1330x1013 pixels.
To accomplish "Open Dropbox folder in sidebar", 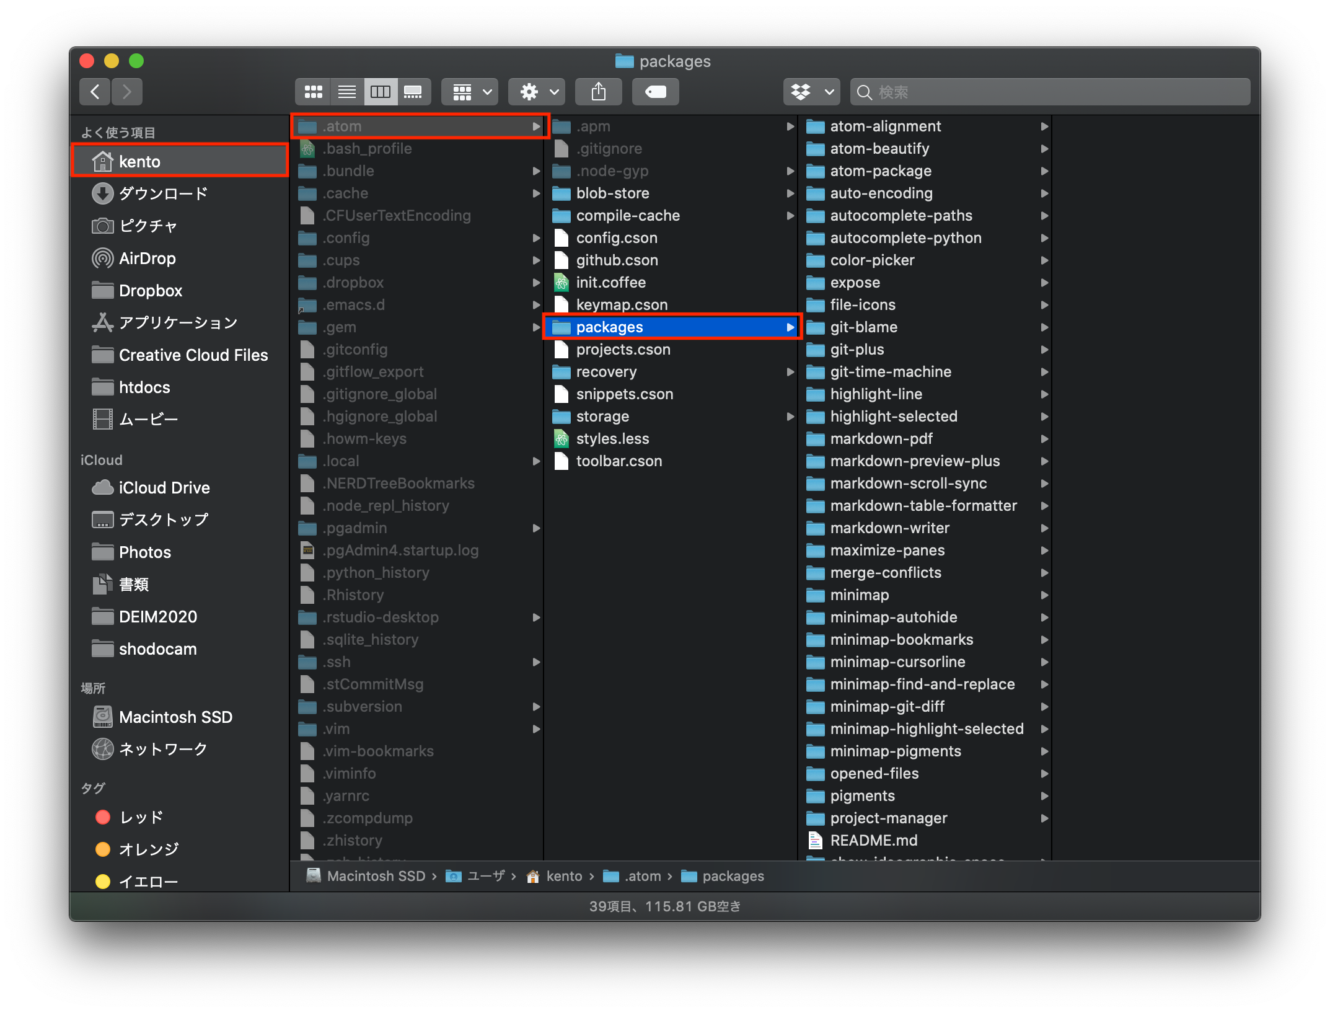I will point(180,290).
